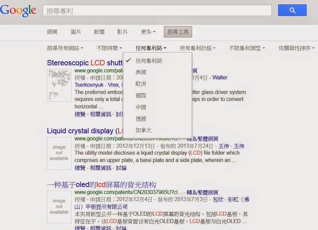Collapse the 任何專利局 filter dropdown

coord(151,48)
